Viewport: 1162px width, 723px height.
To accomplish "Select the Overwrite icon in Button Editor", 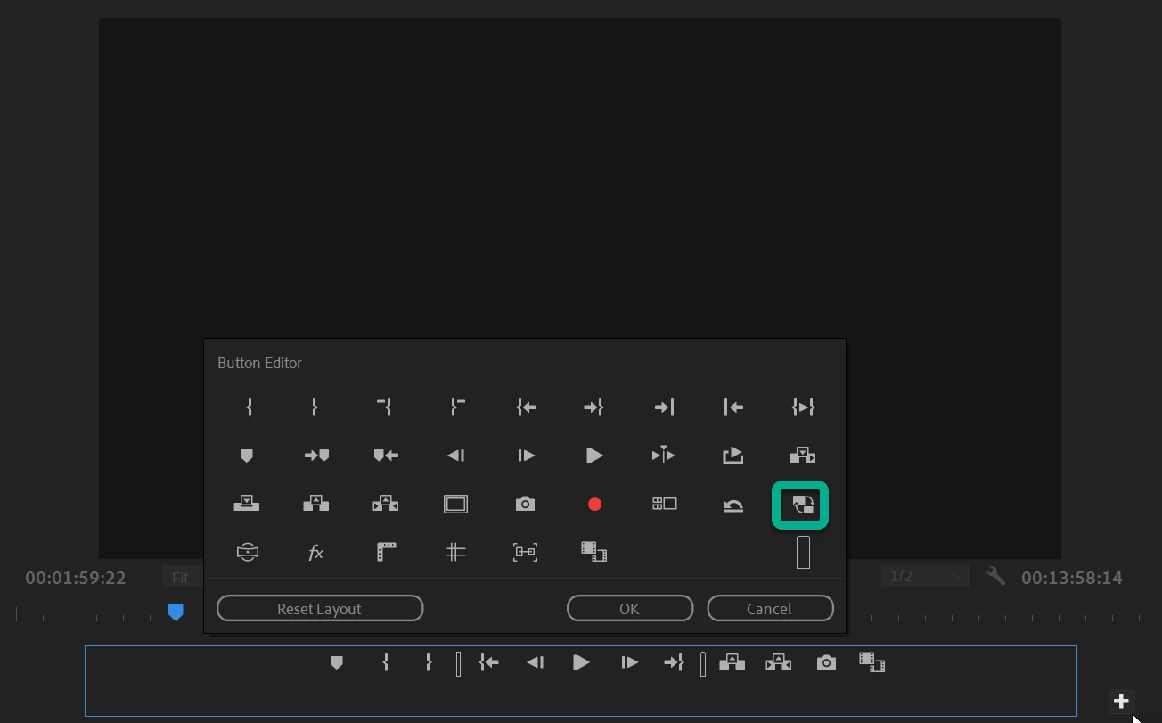I will (x=247, y=504).
